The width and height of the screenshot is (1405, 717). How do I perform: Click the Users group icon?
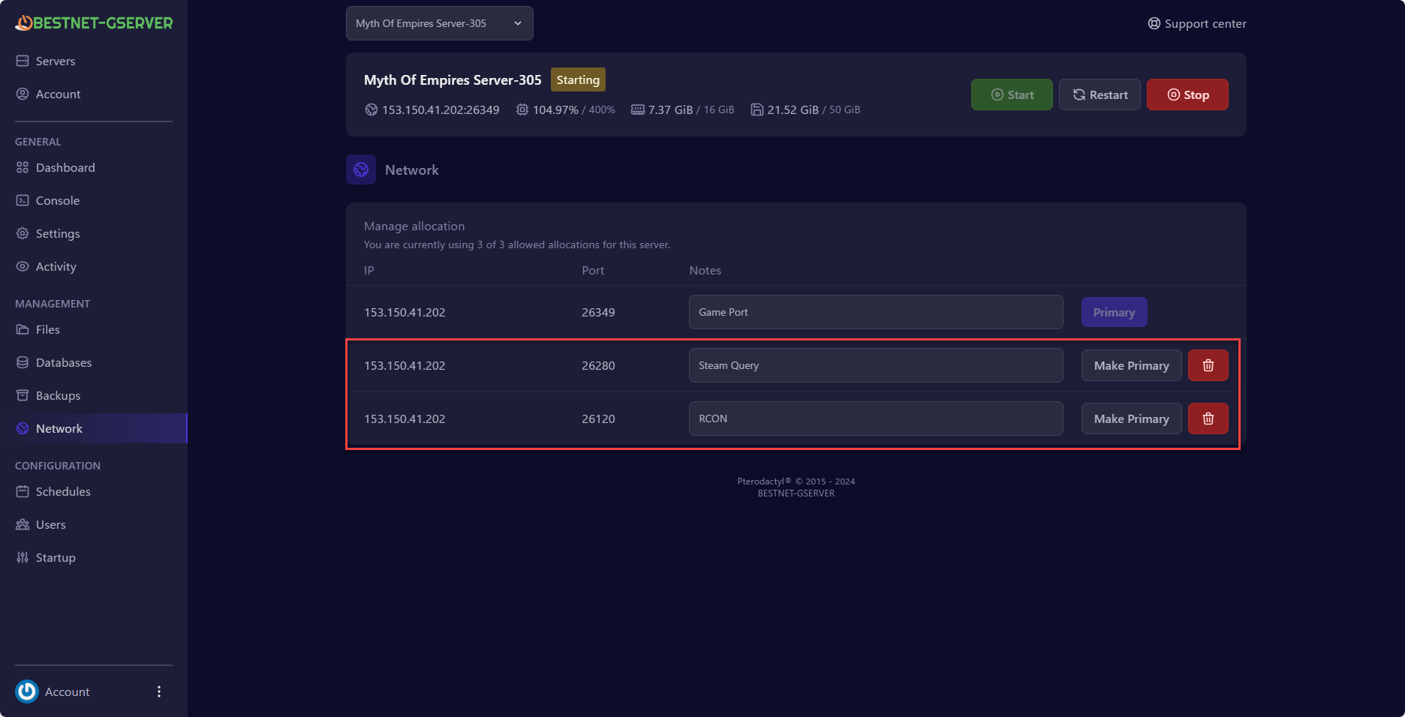(x=23, y=524)
